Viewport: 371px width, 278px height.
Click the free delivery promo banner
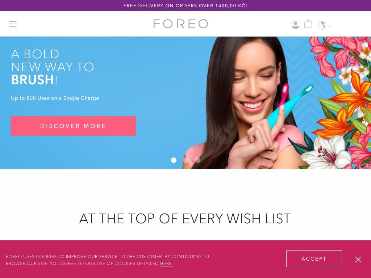pyautogui.click(x=185, y=5)
